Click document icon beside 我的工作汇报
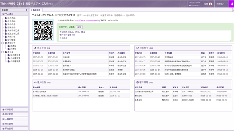 5,31
